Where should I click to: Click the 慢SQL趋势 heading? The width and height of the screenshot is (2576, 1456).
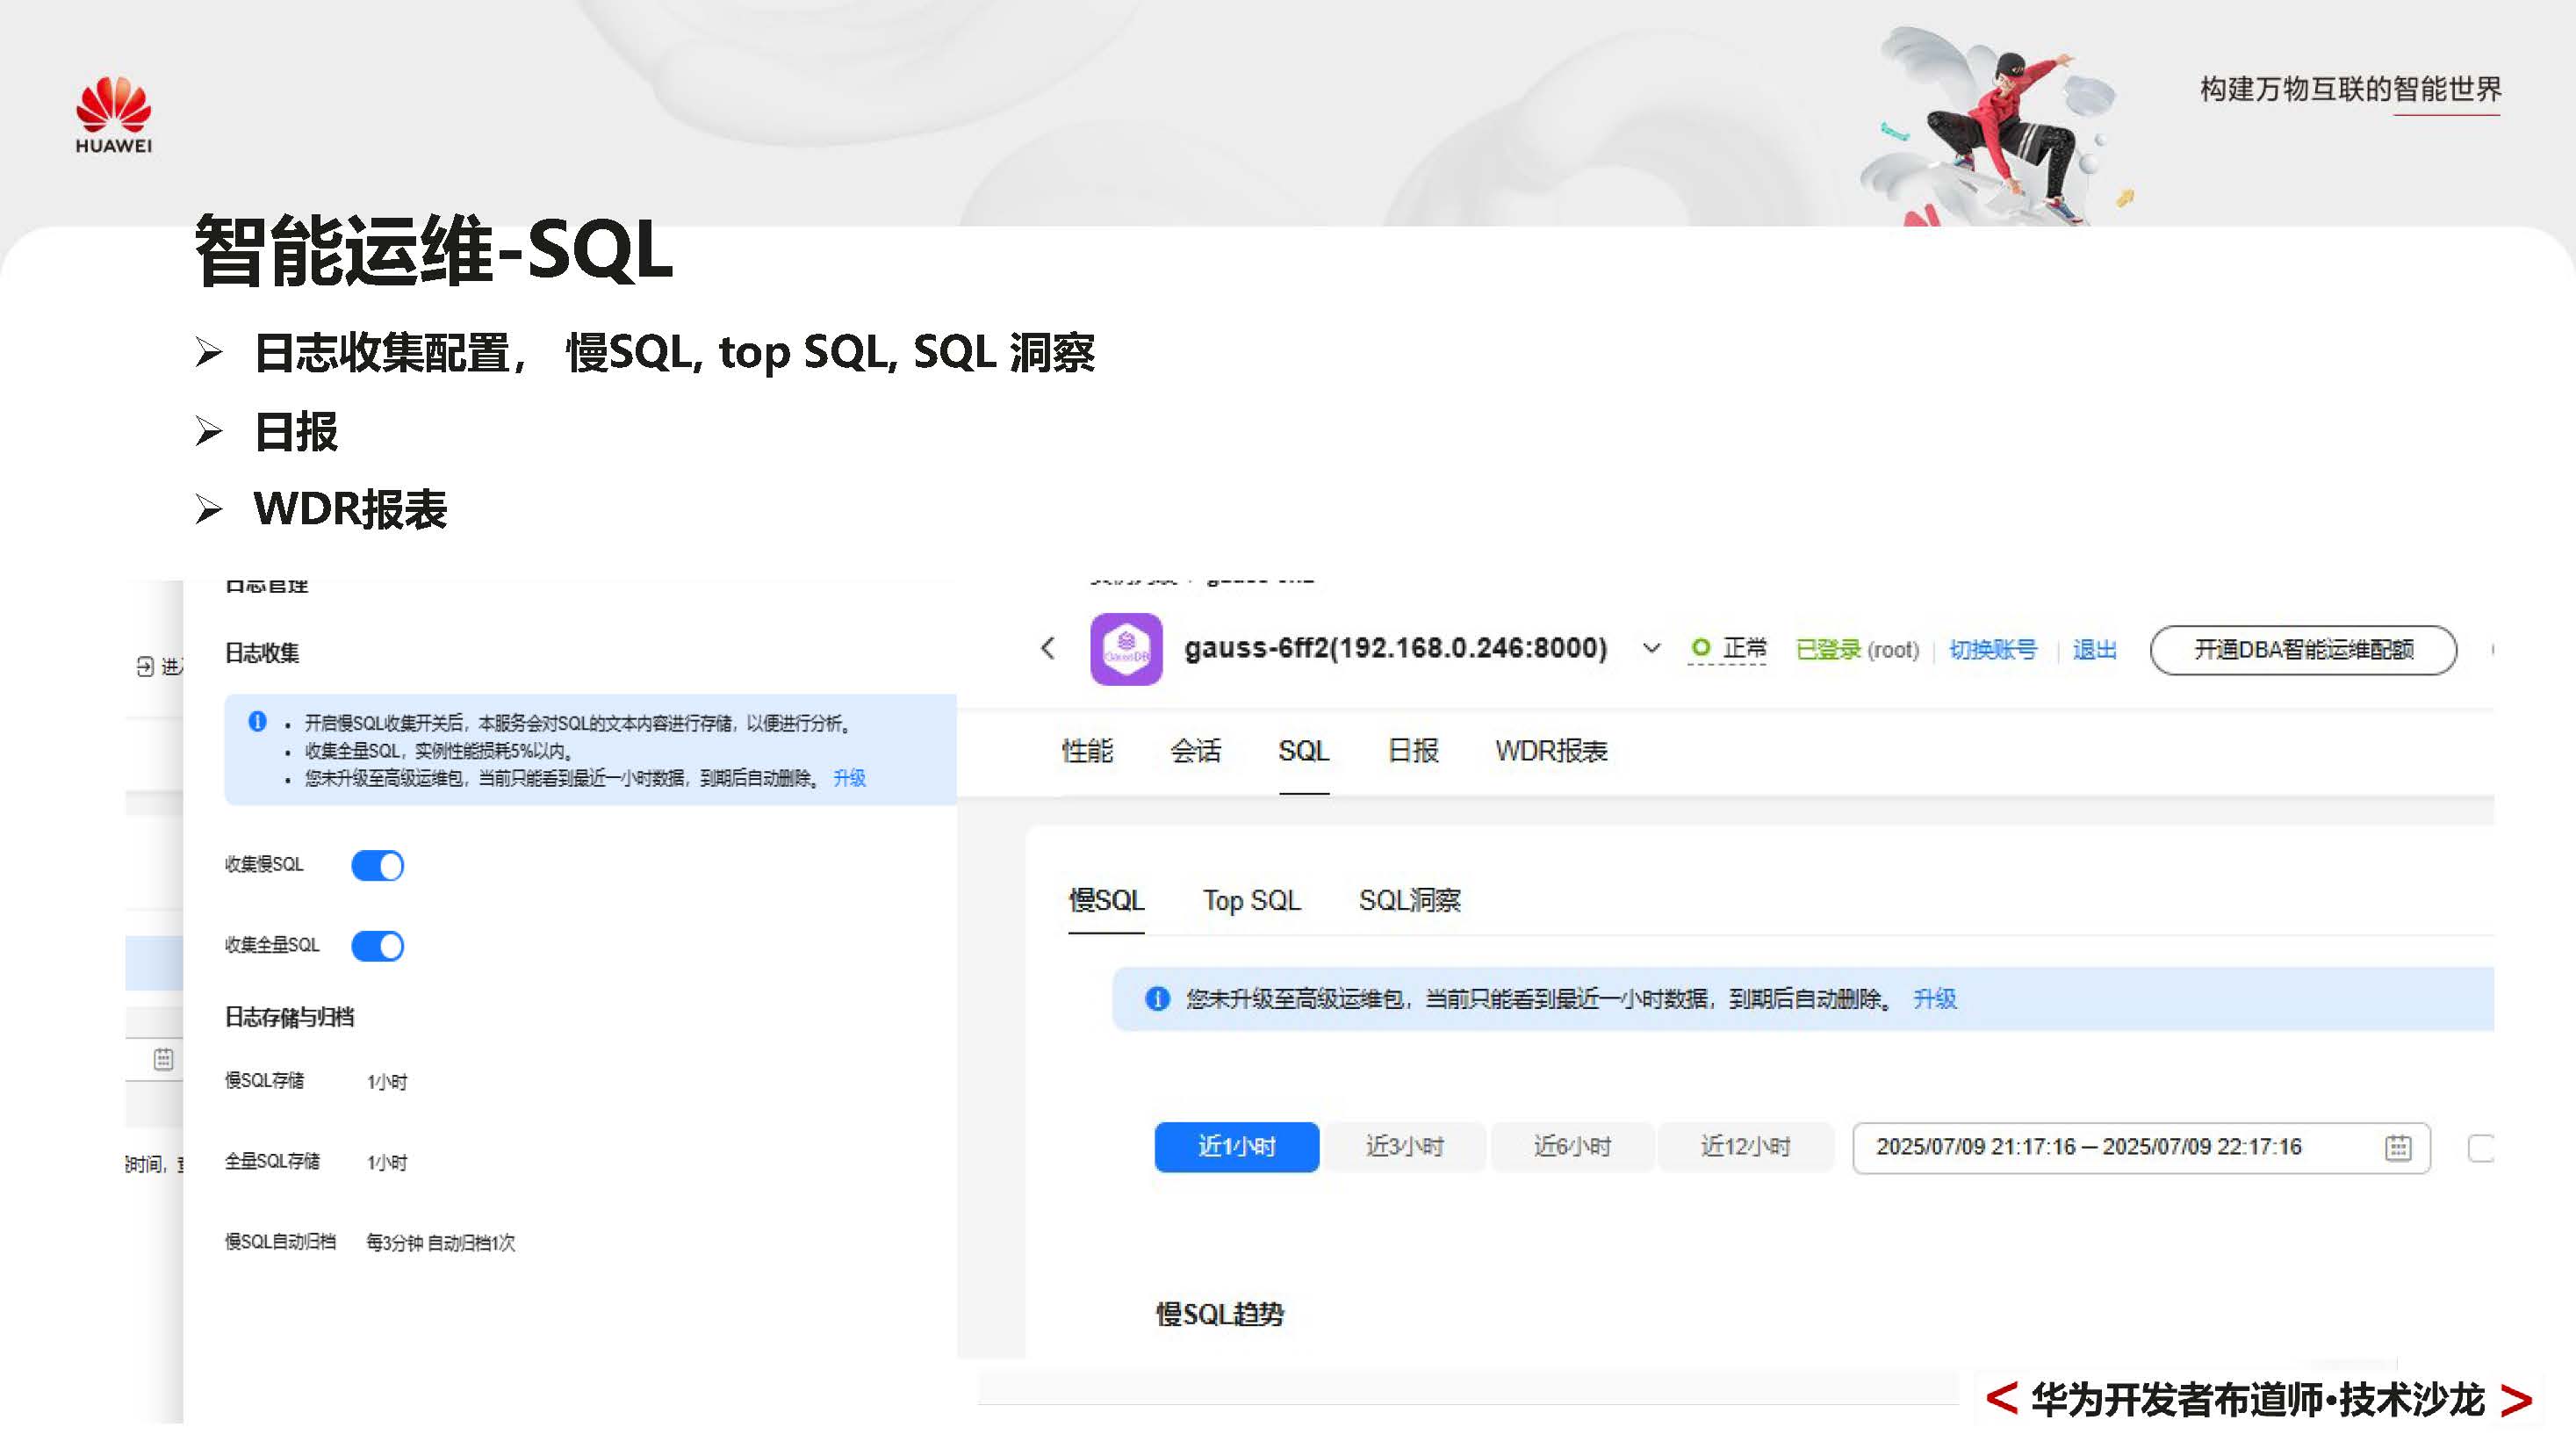(x=1220, y=1314)
